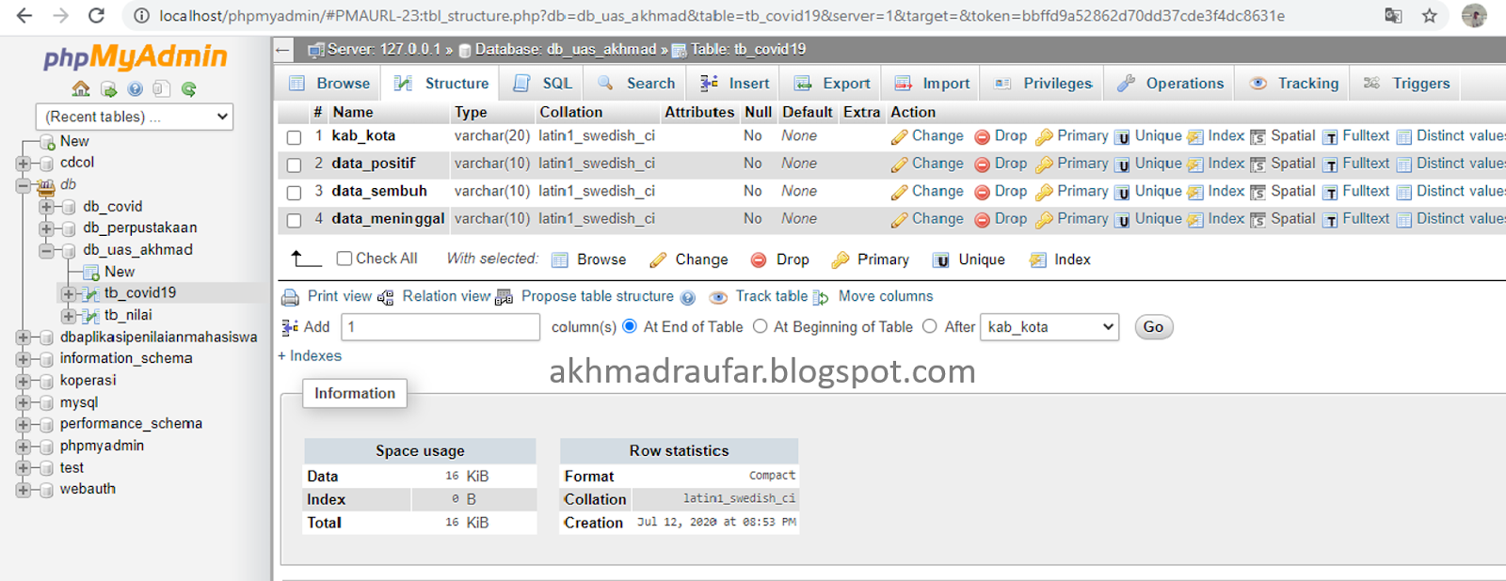Image resolution: width=1506 pixels, height=581 pixels.
Task: Open the browser profile avatar
Action: (x=1474, y=15)
